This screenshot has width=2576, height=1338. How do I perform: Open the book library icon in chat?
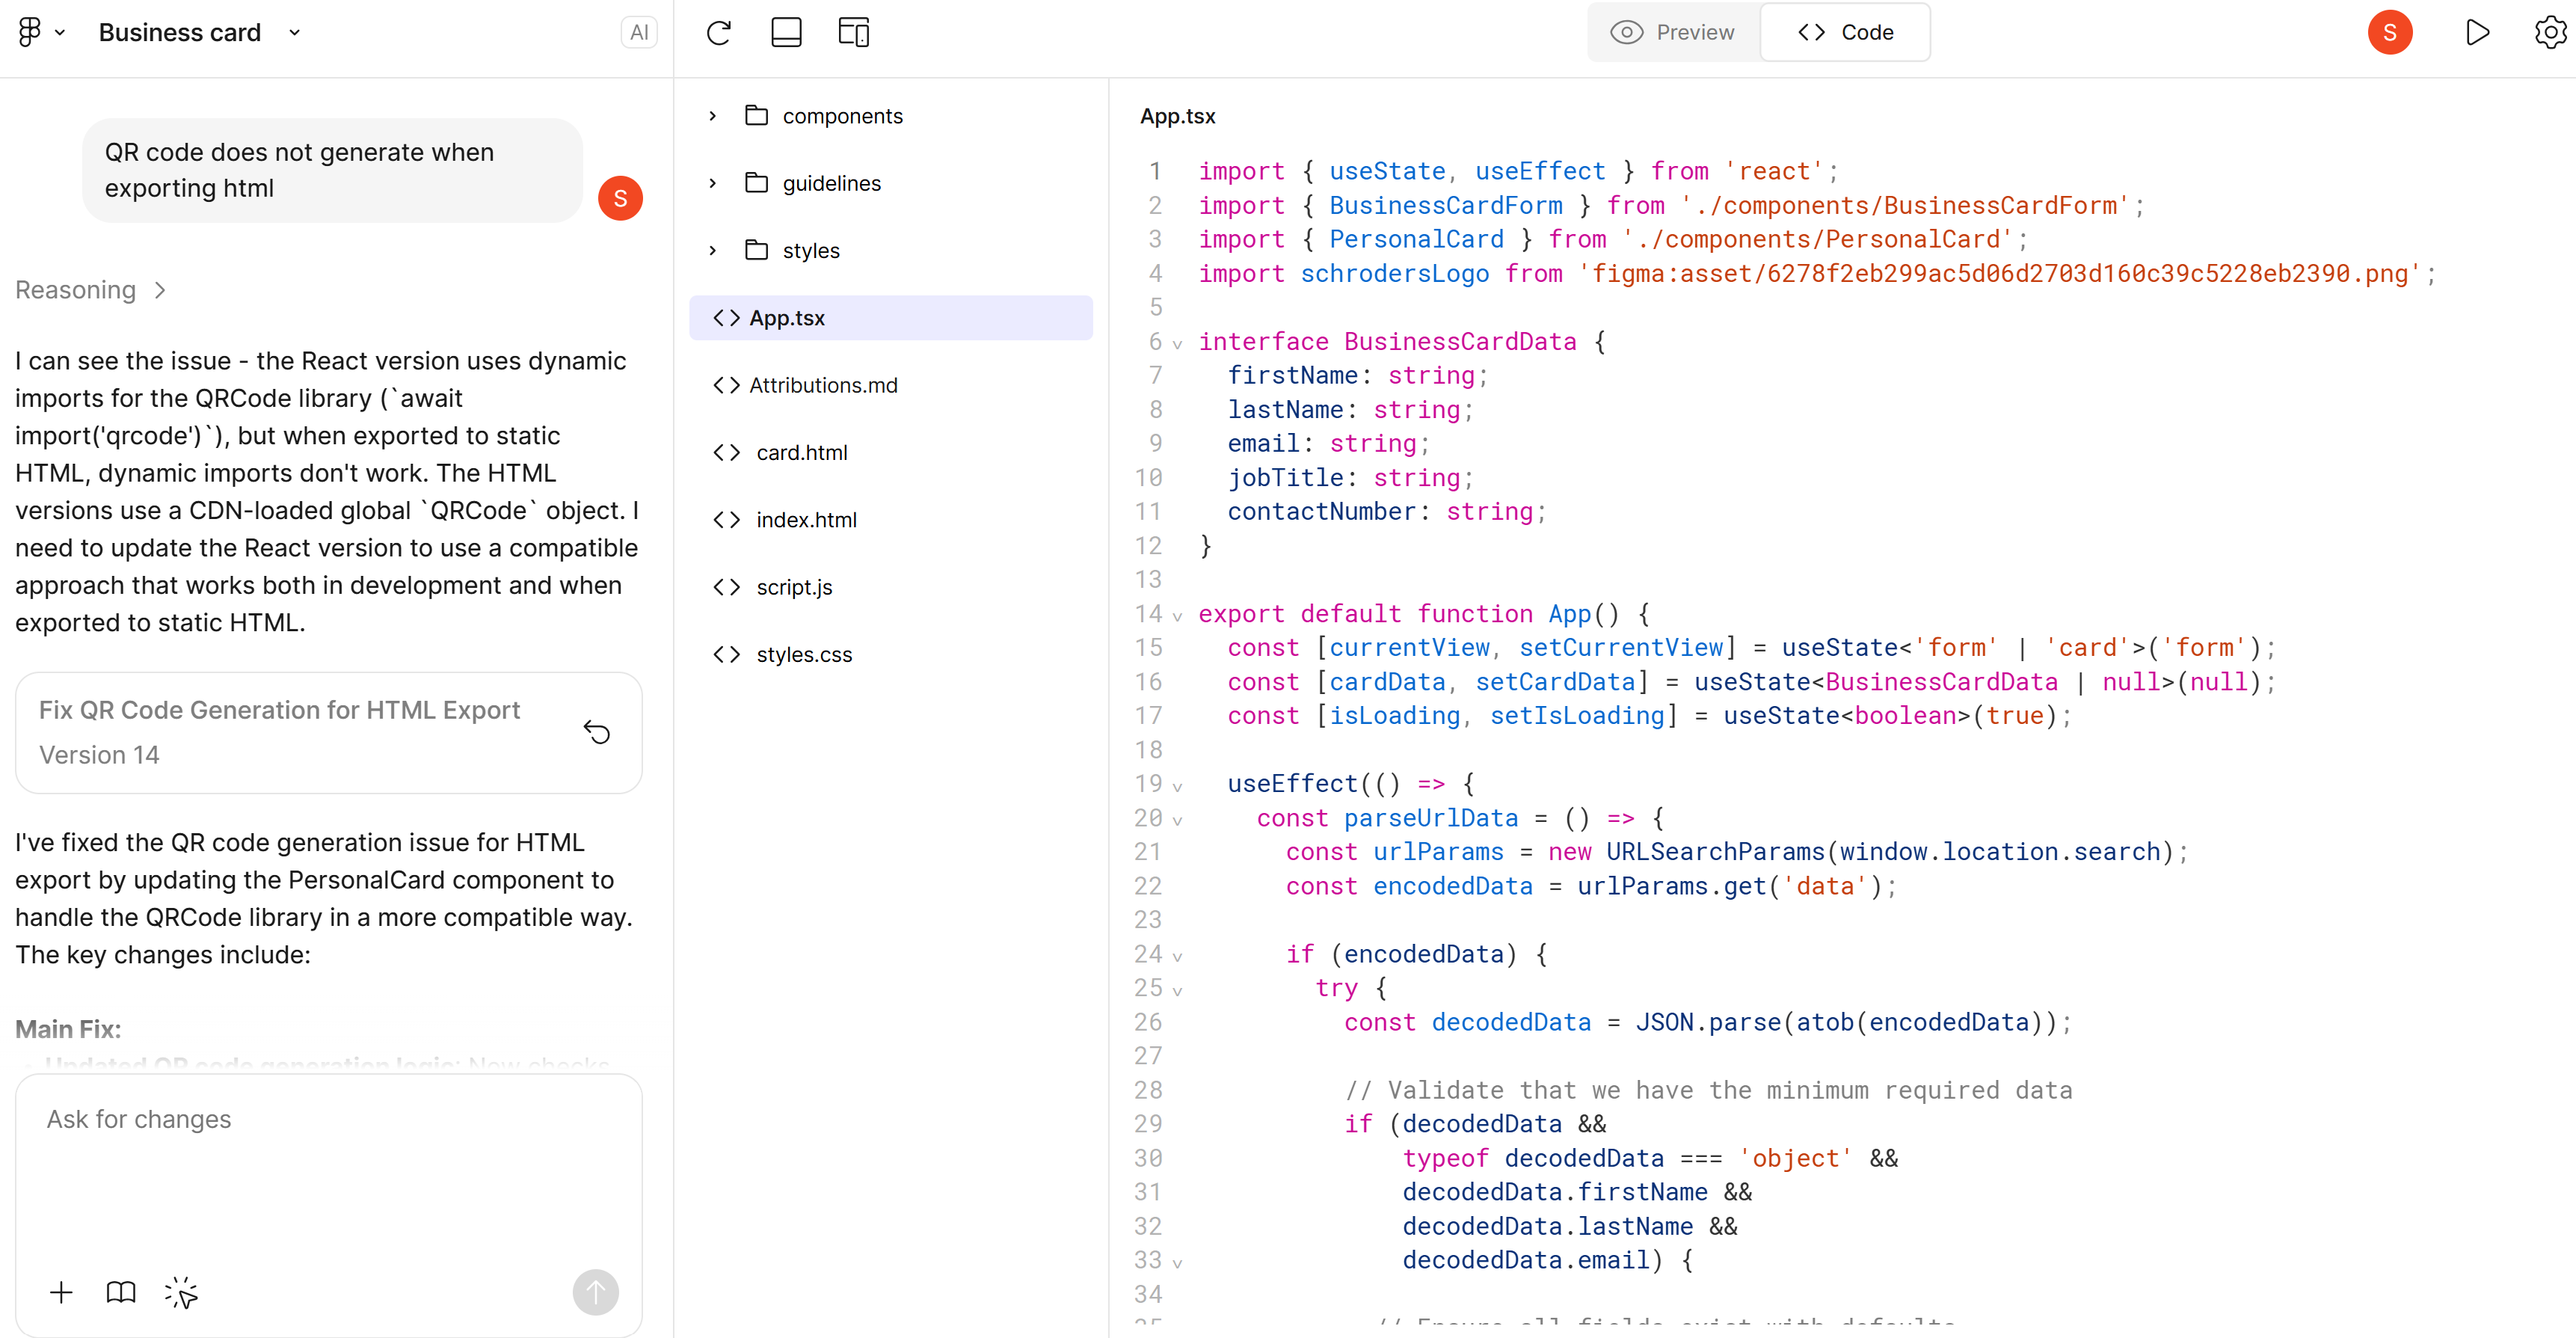(x=121, y=1292)
